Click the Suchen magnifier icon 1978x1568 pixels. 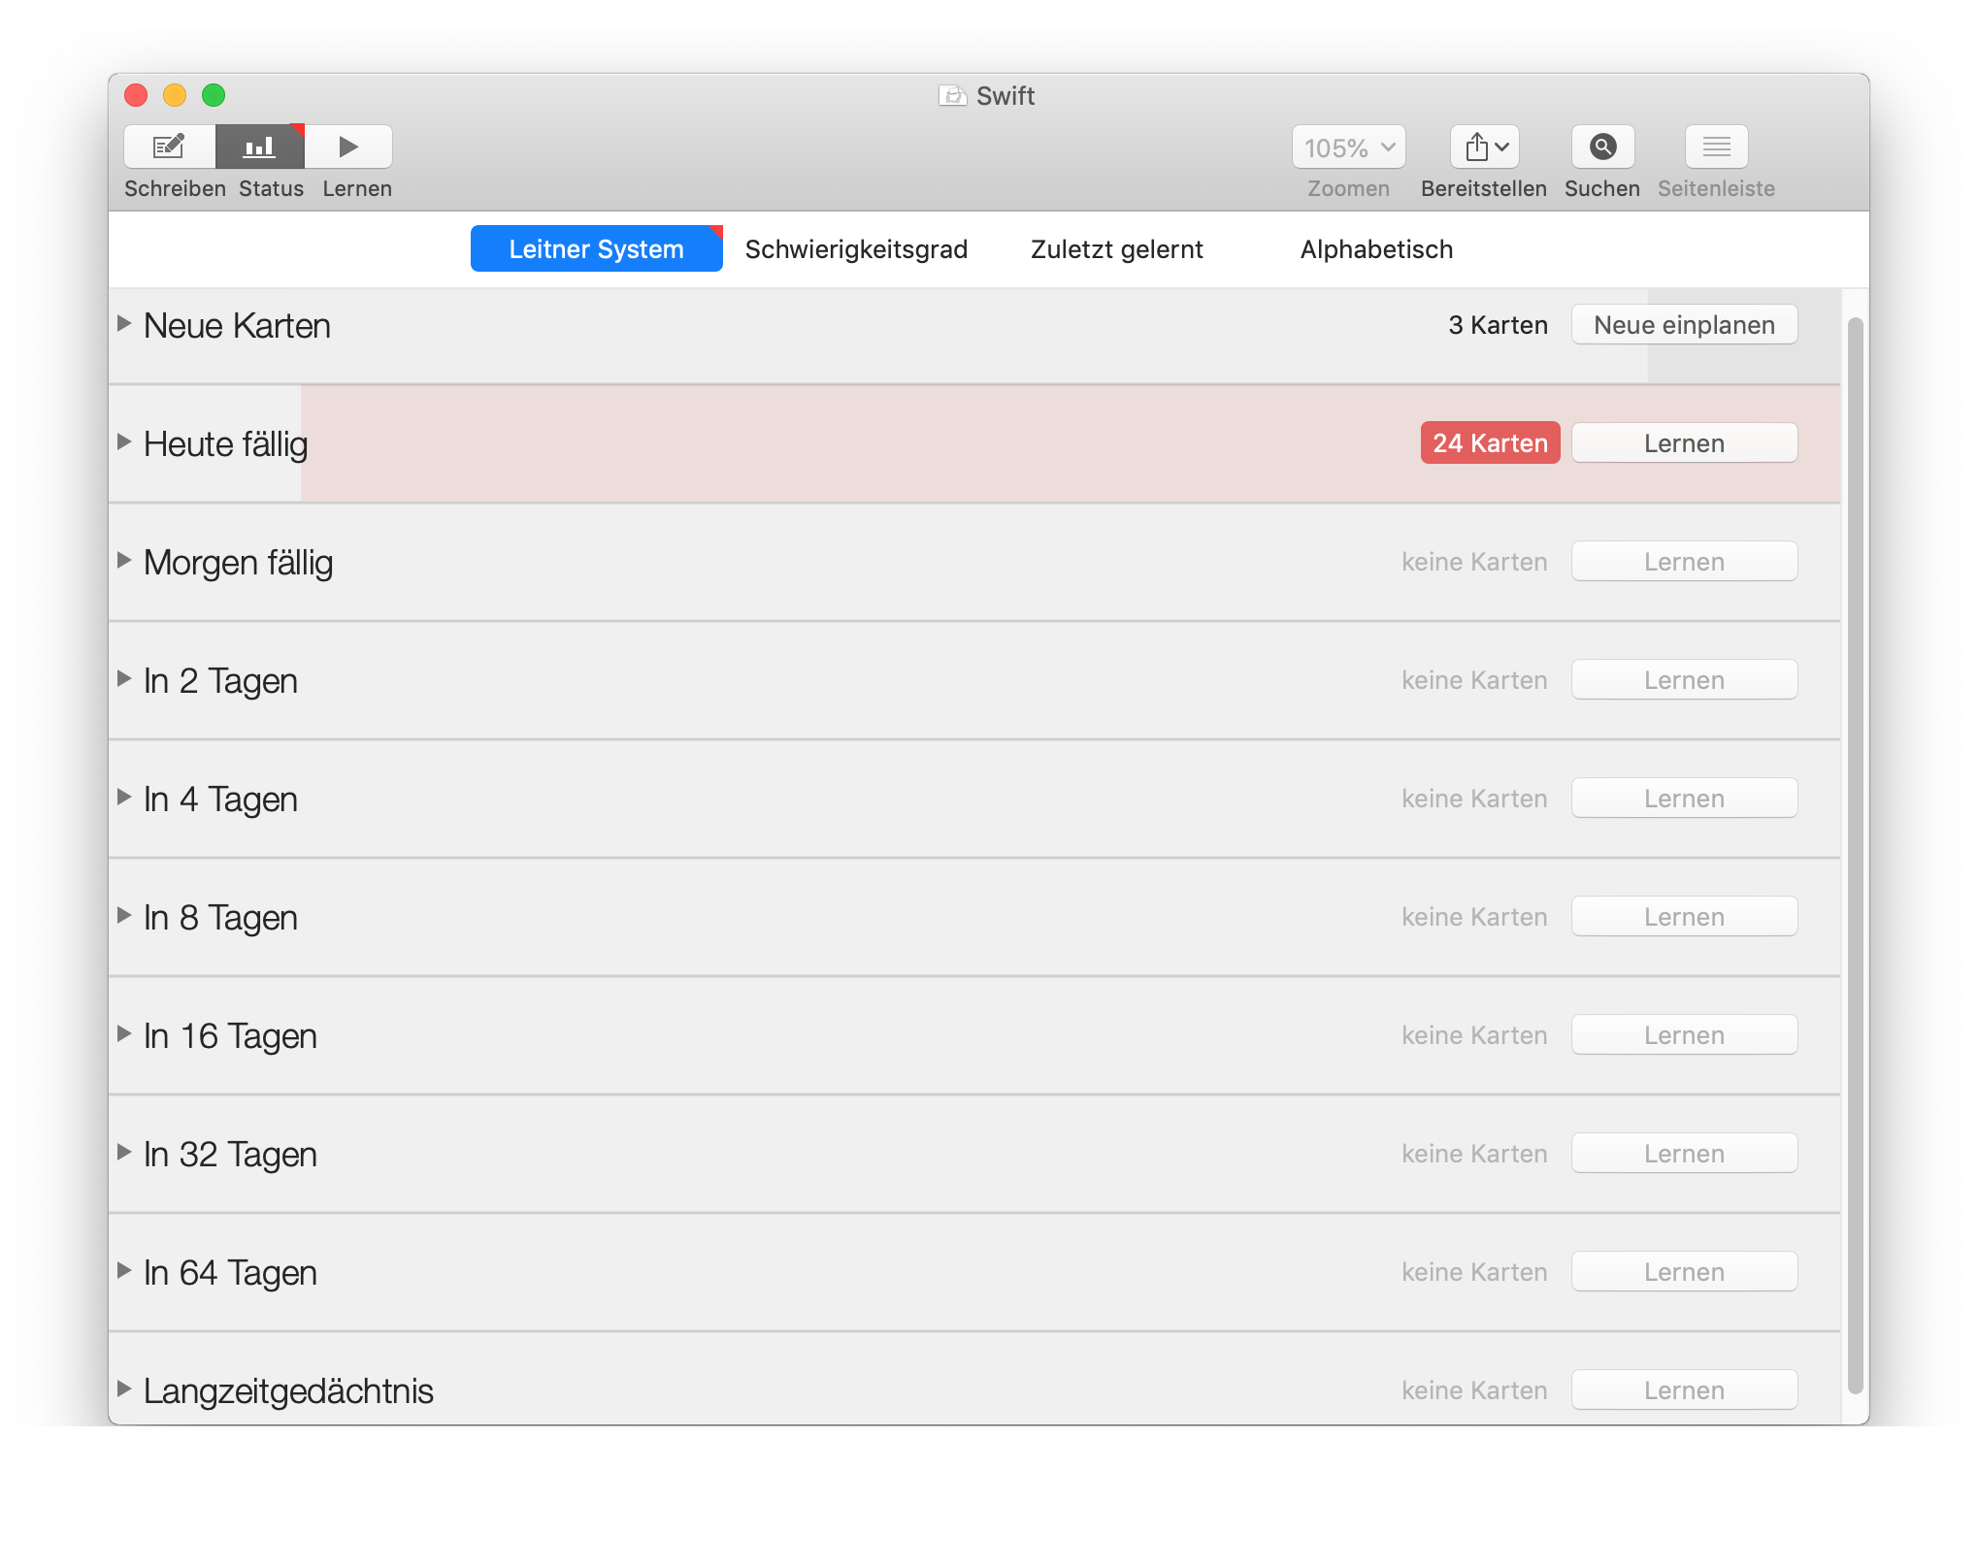pos(1602,147)
